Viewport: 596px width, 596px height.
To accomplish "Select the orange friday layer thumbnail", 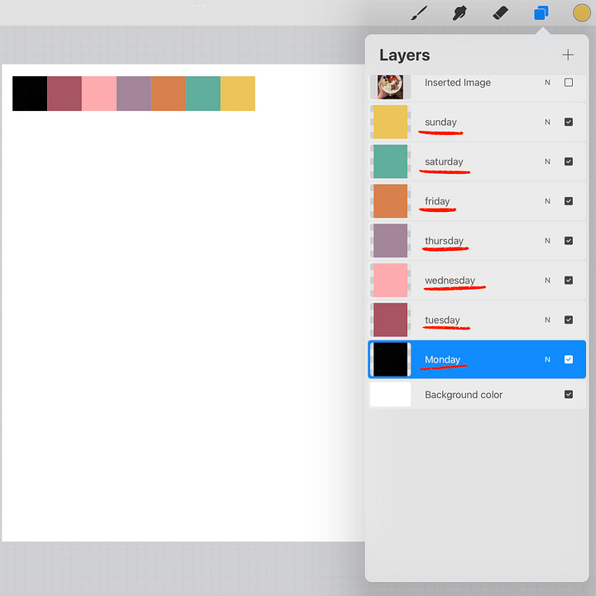I will pos(391,201).
